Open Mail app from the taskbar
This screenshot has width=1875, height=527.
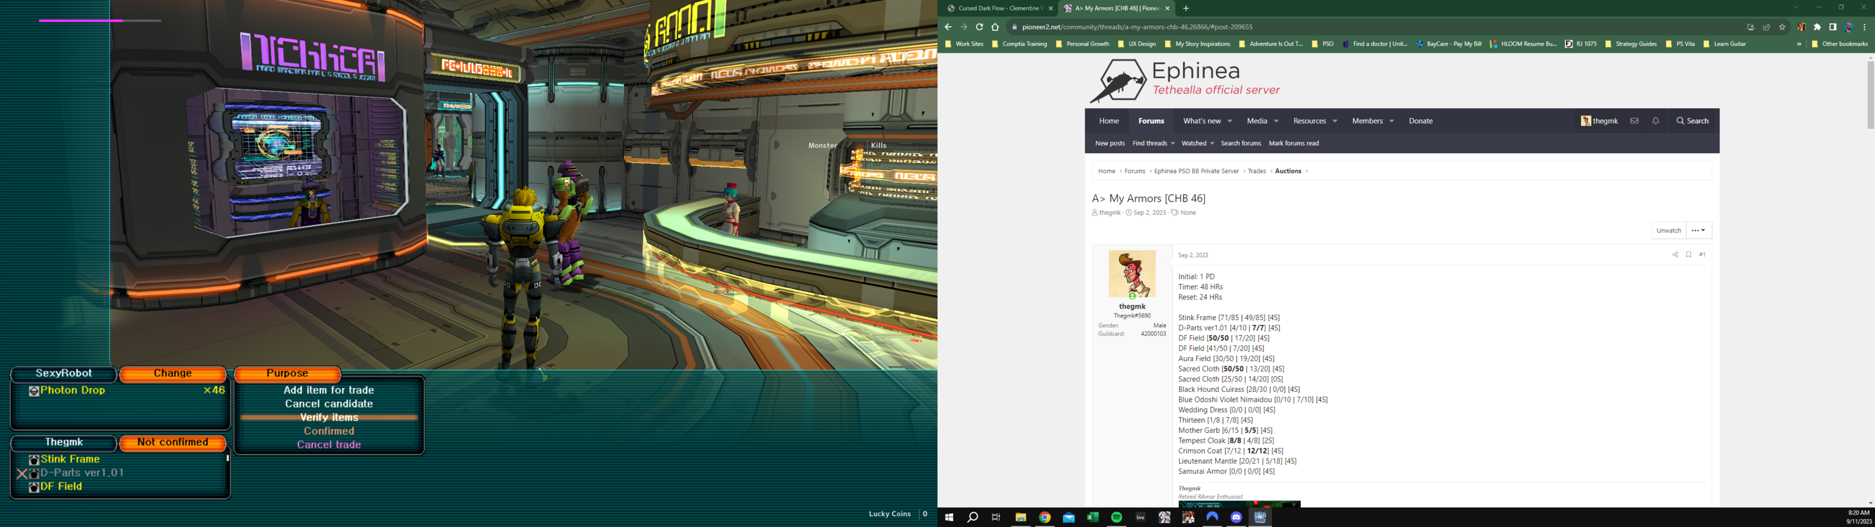(x=1068, y=518)
